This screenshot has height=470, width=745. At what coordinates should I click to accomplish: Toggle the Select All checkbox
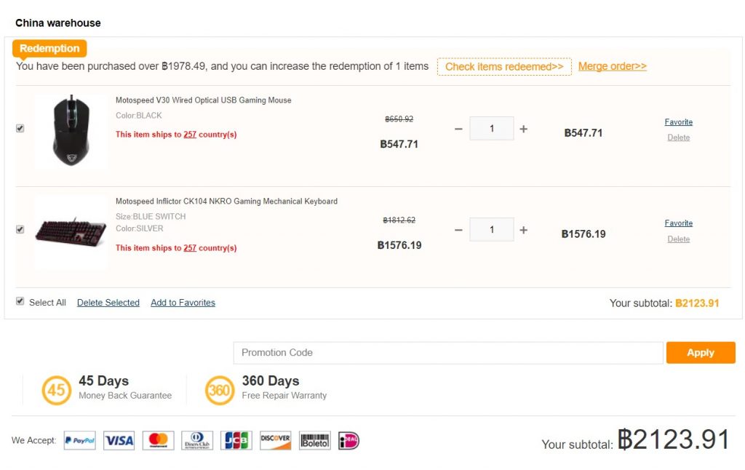coord(20,301)
